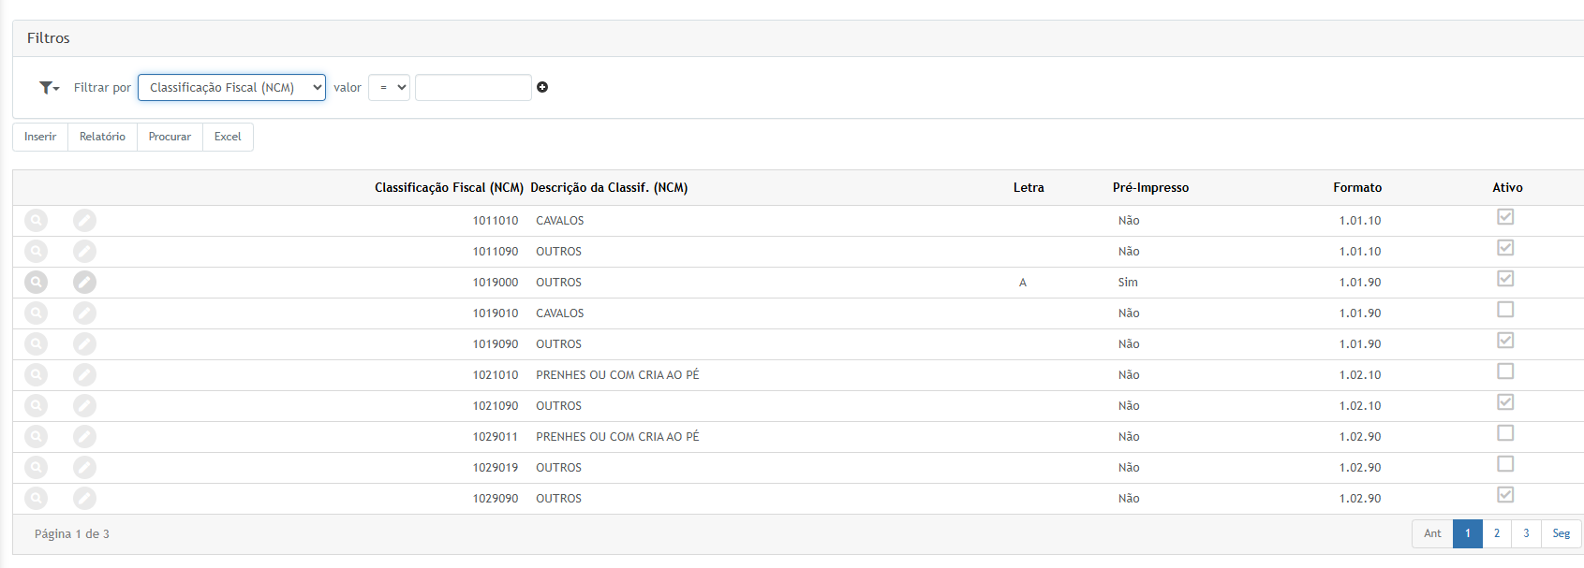Go to page 2 of results
Image resolution: width=1584 pixels, height=568 pixels.
point(1496,533)
